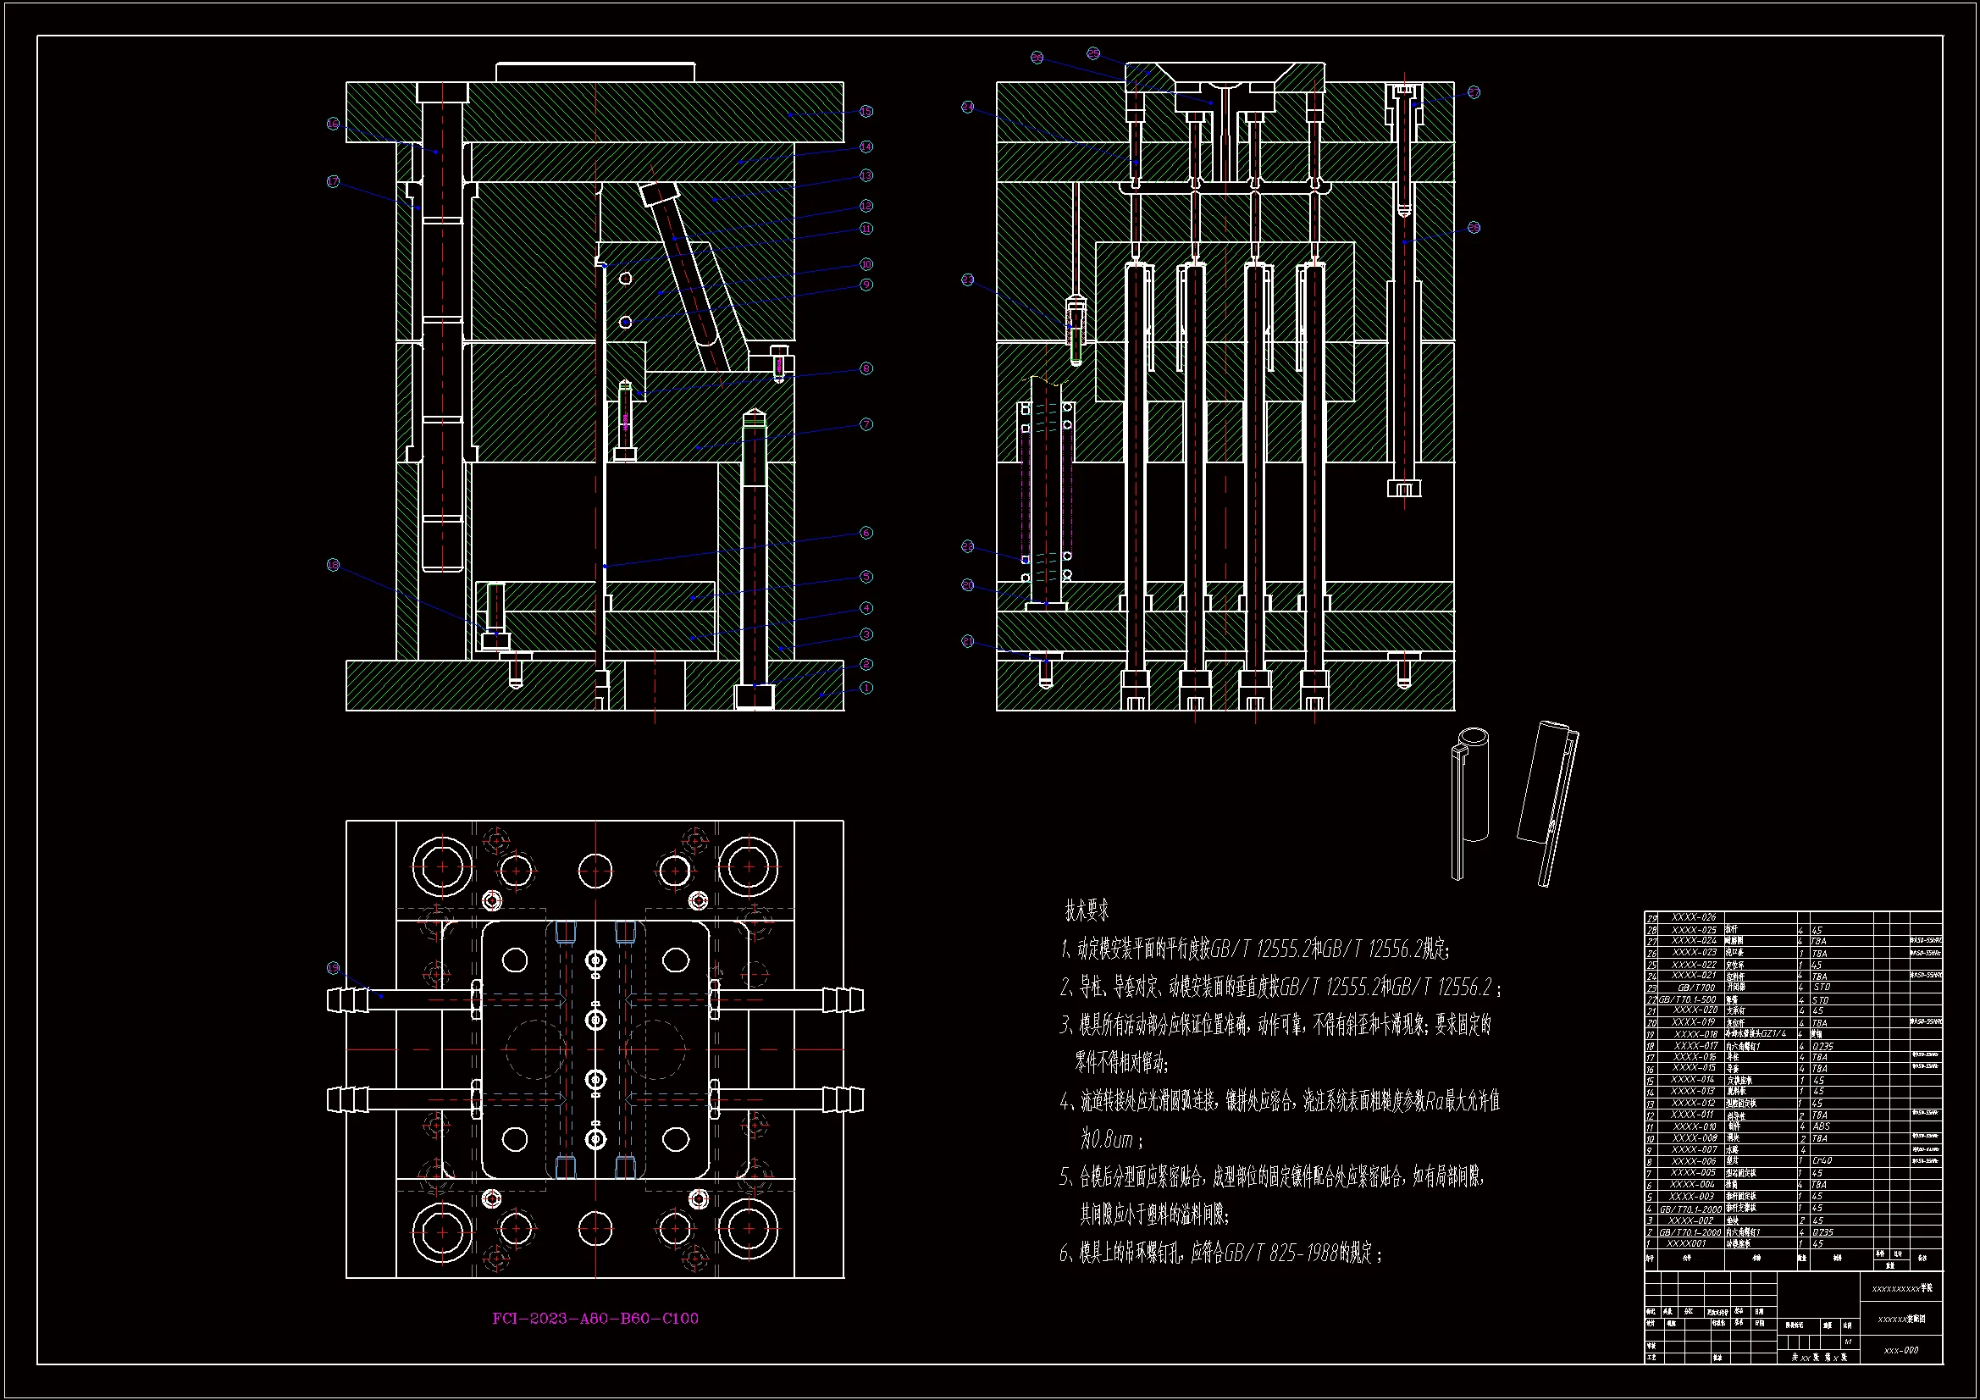
Task: Select balloon 18 at lower left front view
Action: pyautogui.click(x=334, y=565)
